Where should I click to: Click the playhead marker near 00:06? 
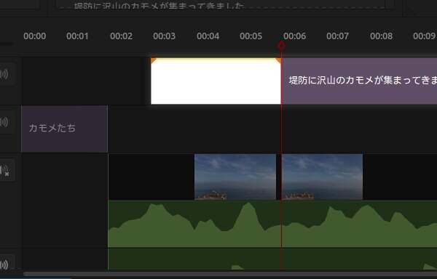click(281, 45)
